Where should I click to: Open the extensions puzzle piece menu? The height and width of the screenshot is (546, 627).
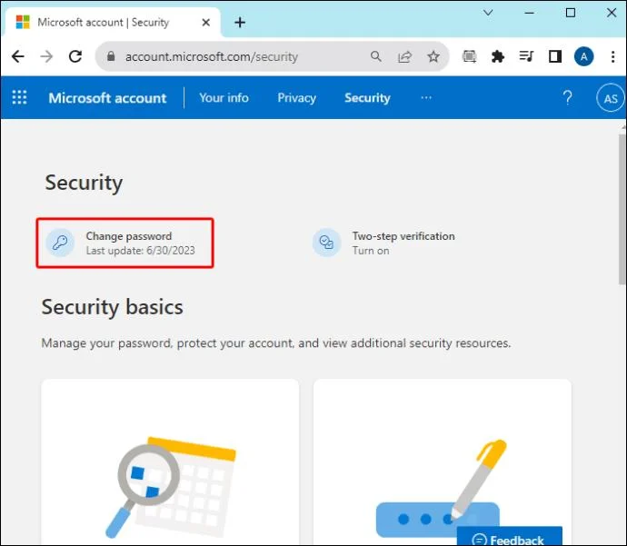[497, 56]
